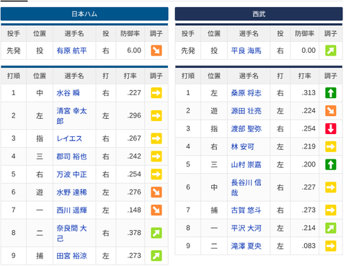Click batting average .200
The width and height of the screenshot is (346, 266).
tap(309, 164)
